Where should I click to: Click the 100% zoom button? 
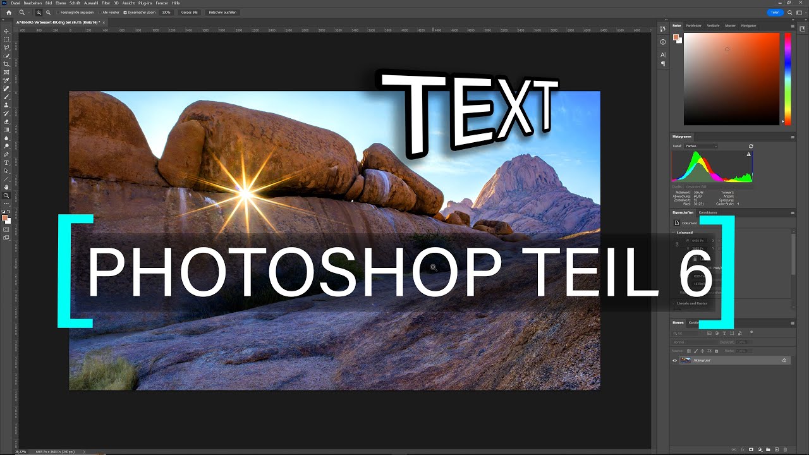pyautogui.click(x=166, y=12)
